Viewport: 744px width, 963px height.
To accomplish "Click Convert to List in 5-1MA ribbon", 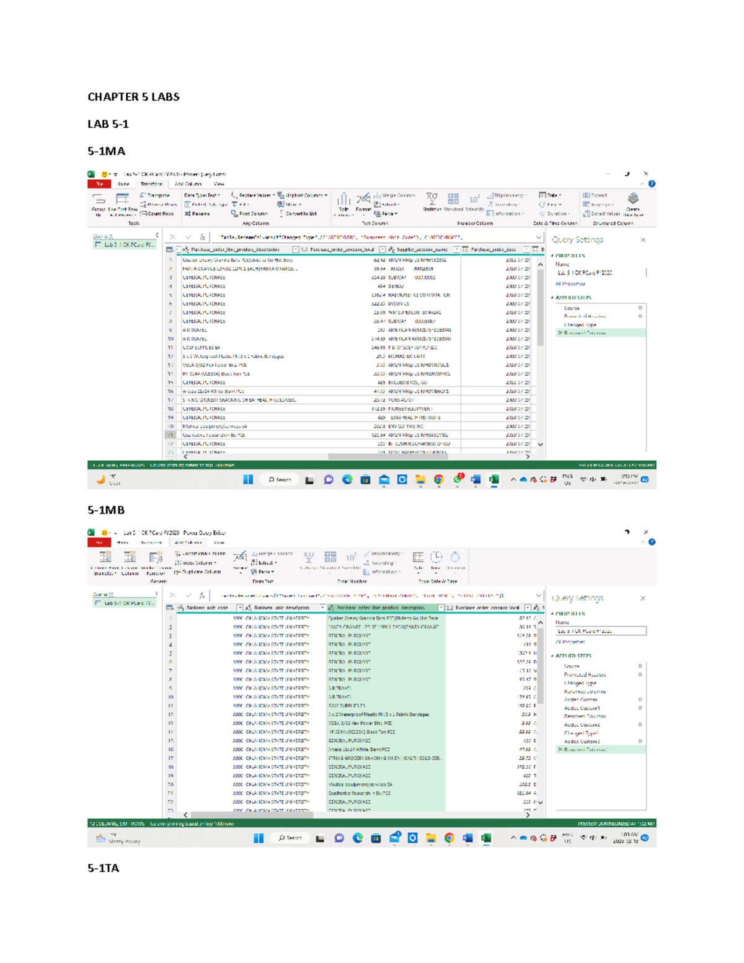I will click(x=298, y=213).
